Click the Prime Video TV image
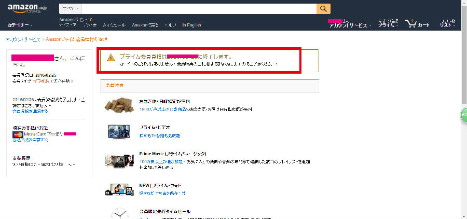 pyautogui.click(x=119, y=131)
